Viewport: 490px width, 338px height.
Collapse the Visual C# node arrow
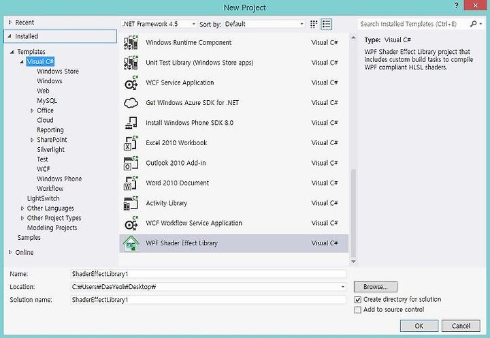(x=22, y=62)
